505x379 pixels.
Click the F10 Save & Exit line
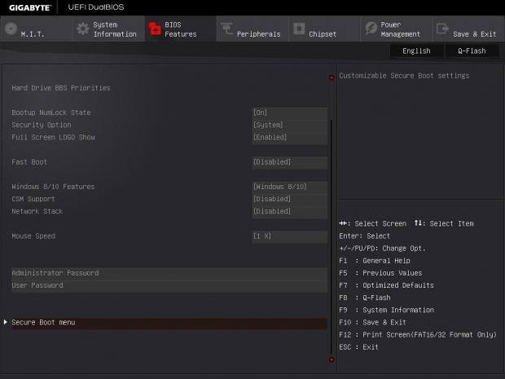tap(372, 322)
